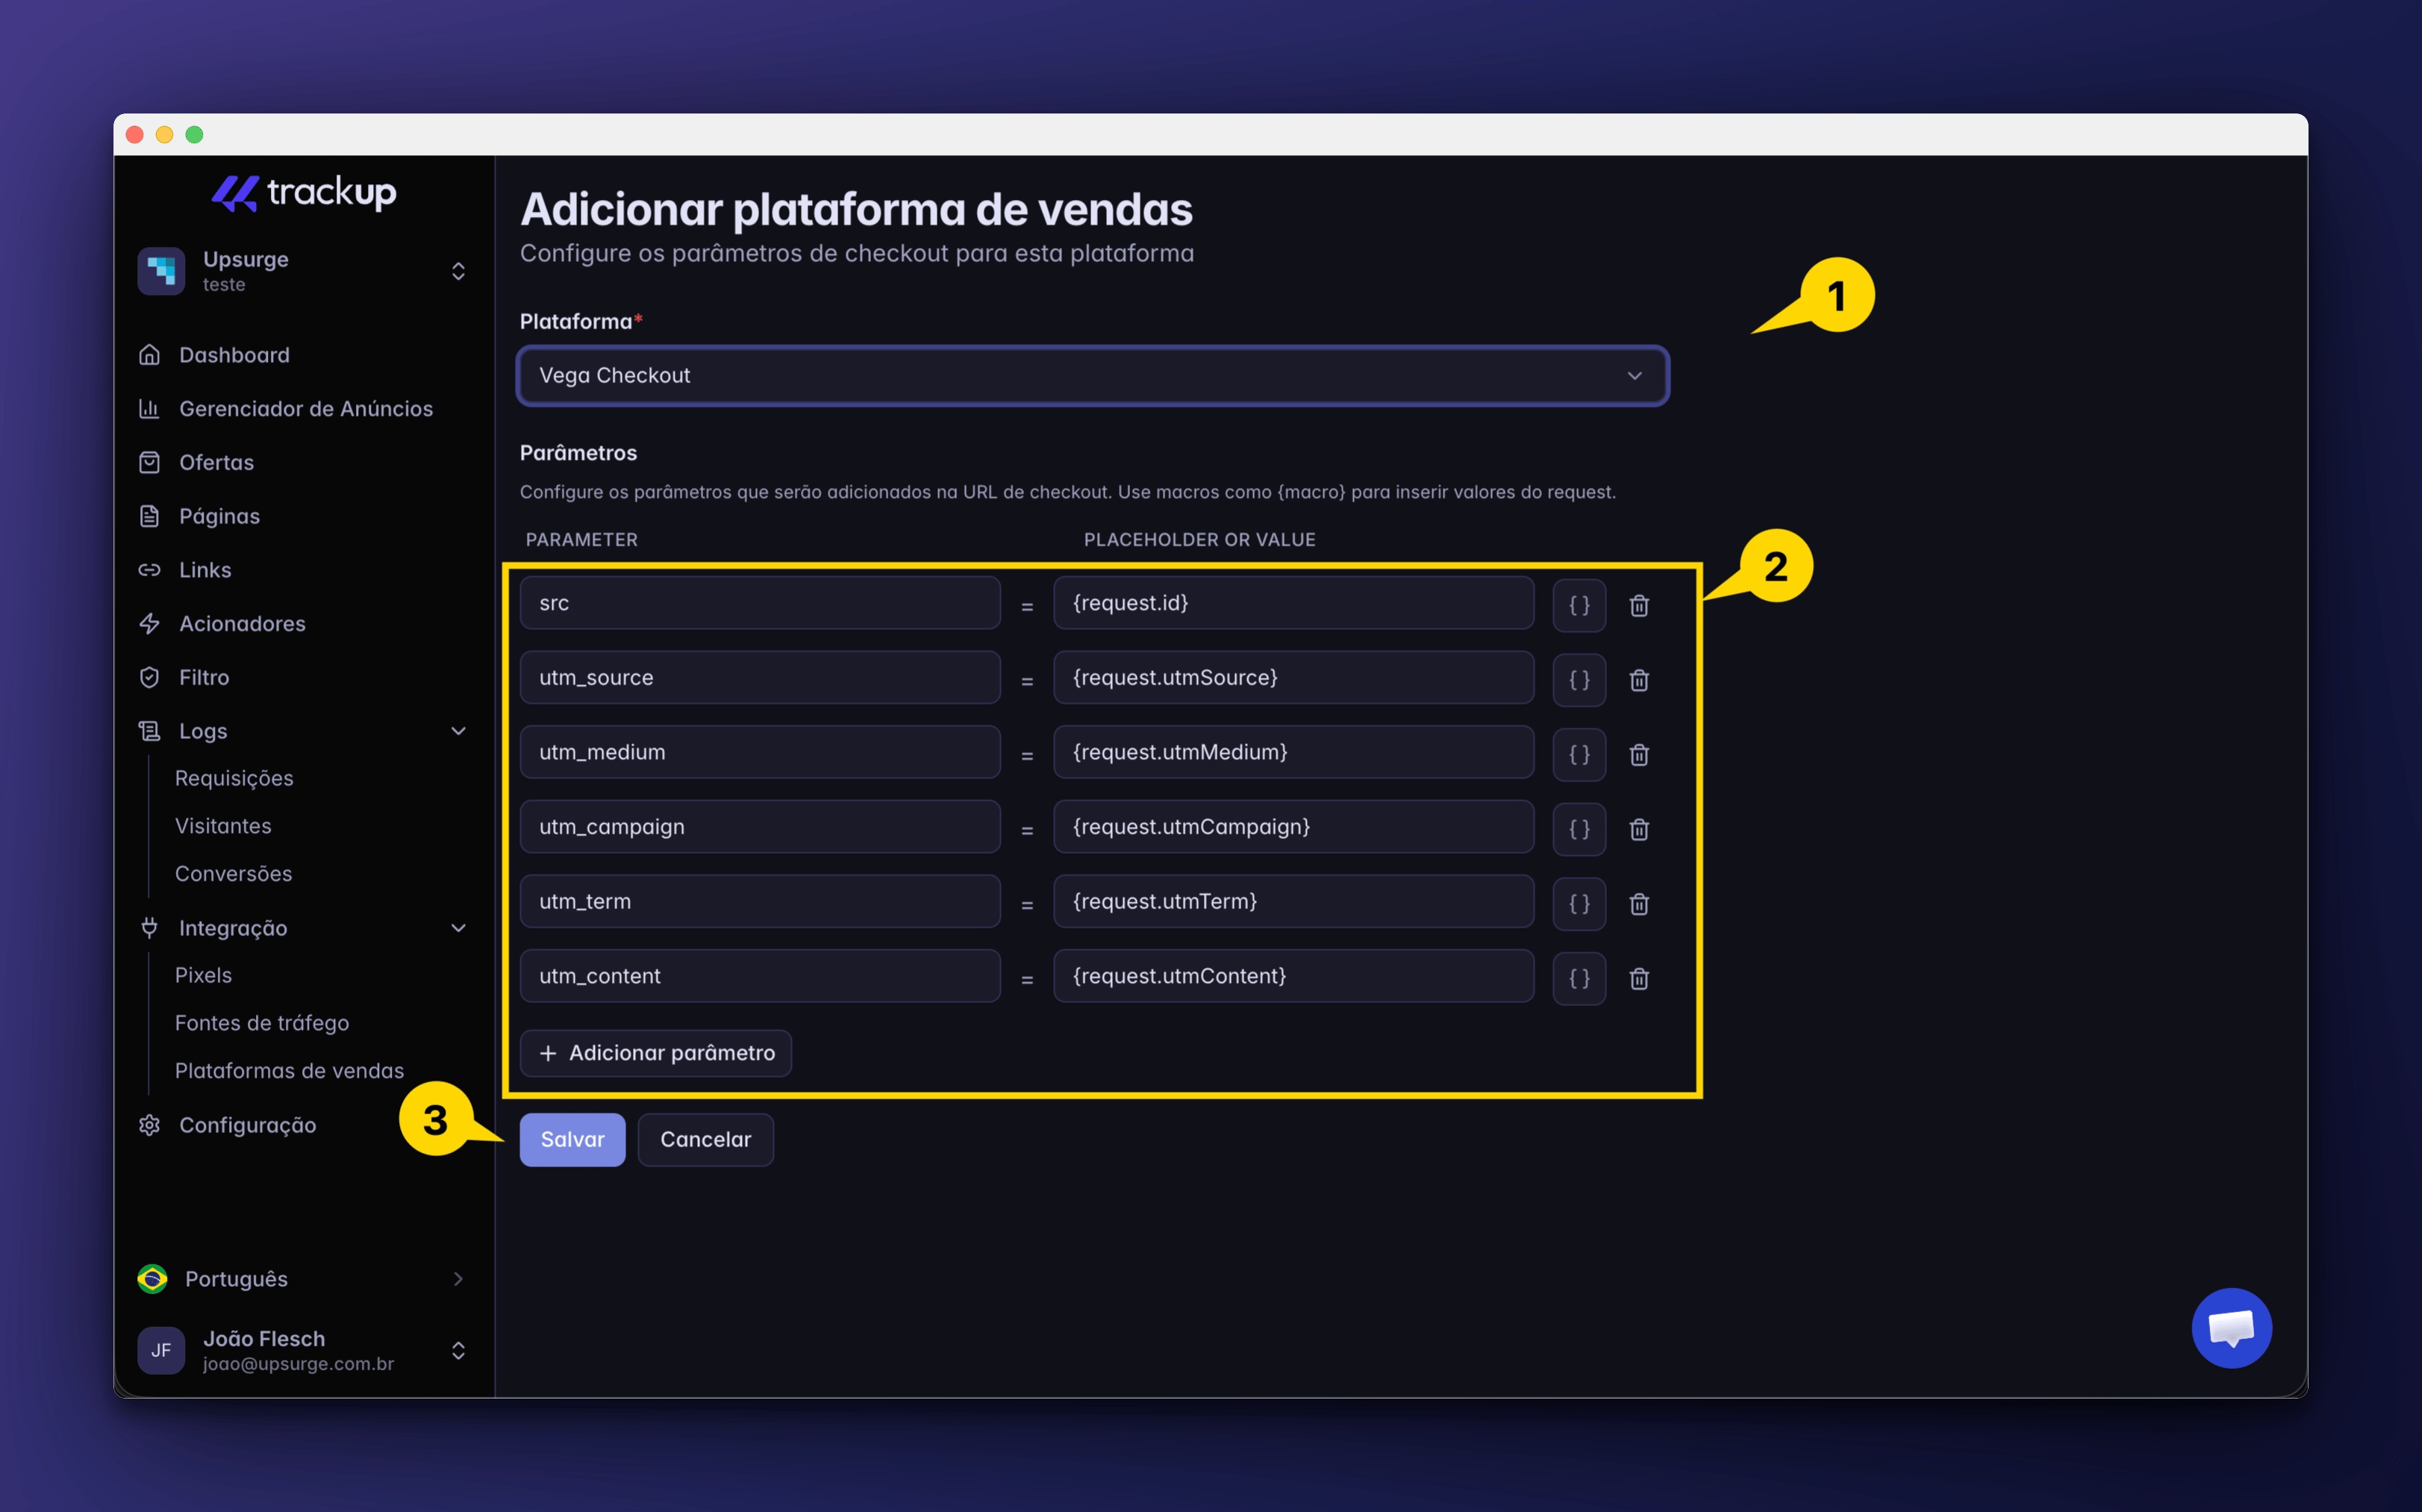Delete the utm_medium parameter row
The height and width of the screenshot is (1512, 2422).
(1639, 754)
